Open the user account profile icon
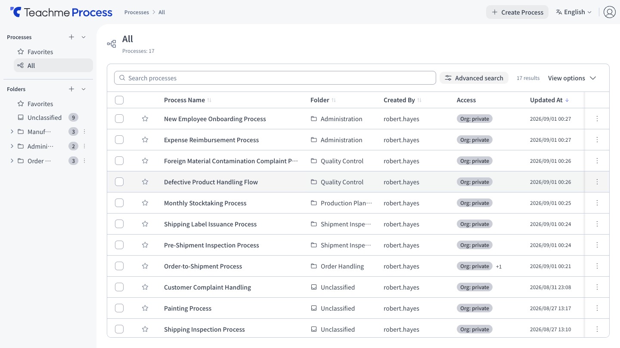This screenshot has height=348, width=620. (609, 12)
